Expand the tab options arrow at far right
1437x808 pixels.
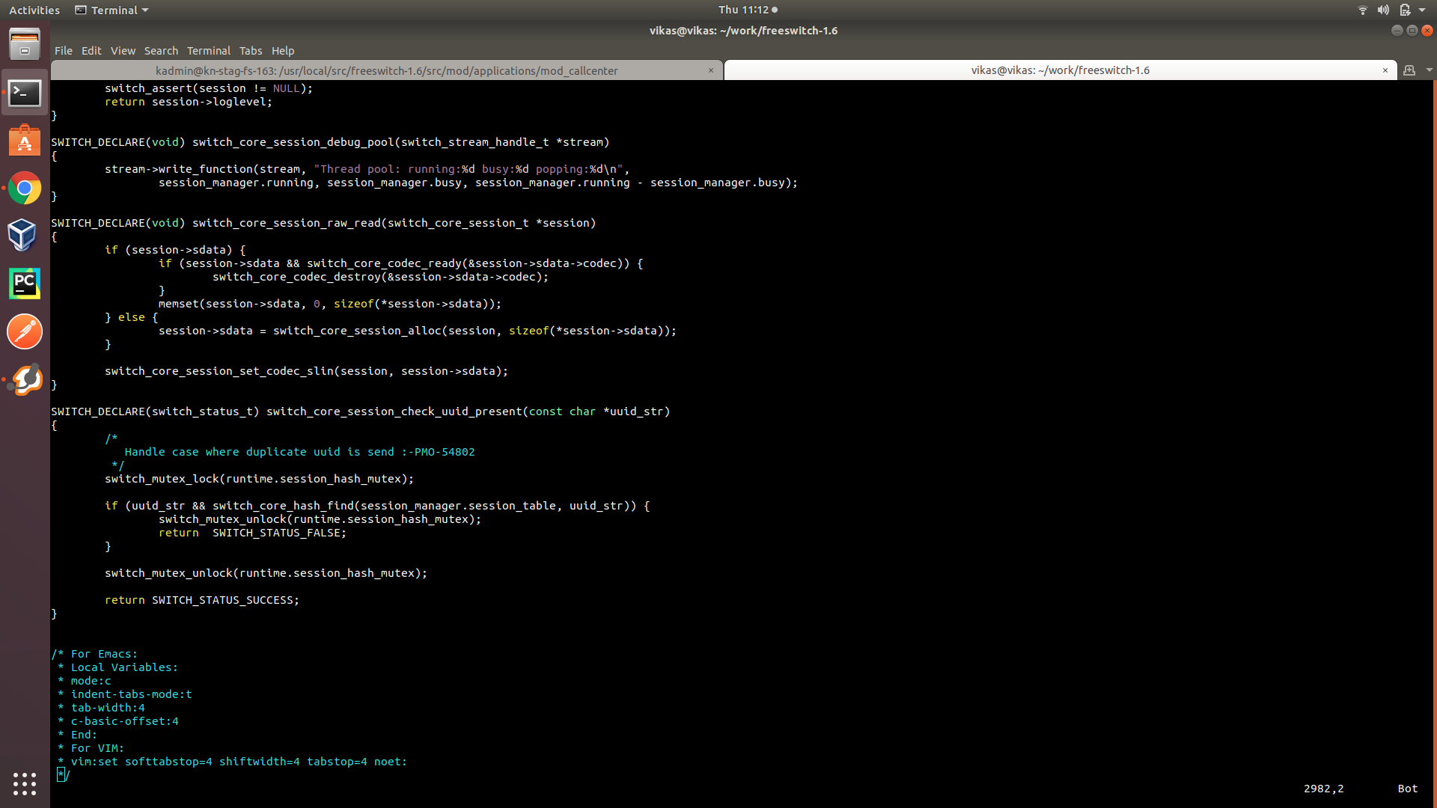tap(1430, 70)
